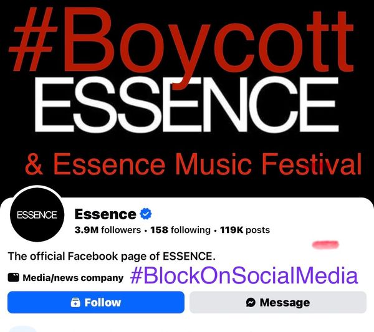Screen dimensions: 374x332
Task: Click the purple #BlockOnSocialMedia hashtag
Action: pos(244,276)
